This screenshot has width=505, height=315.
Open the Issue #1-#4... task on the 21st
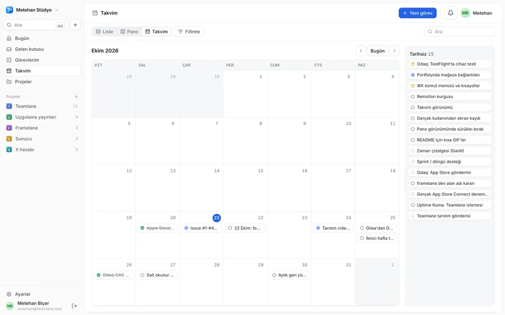201,228
